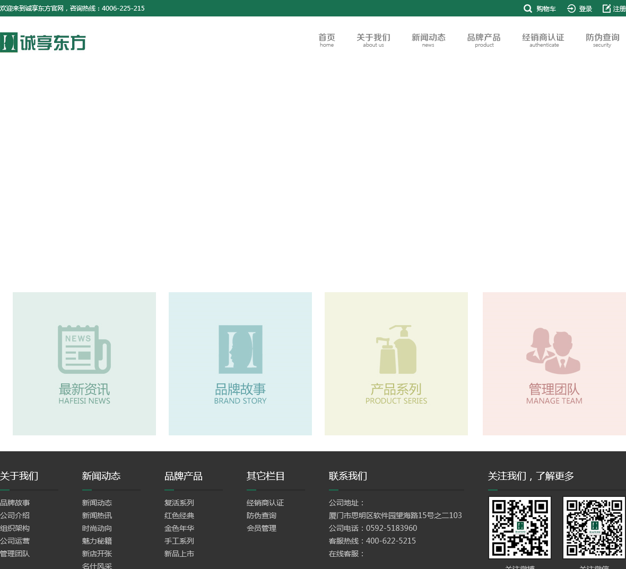626x569 pixels.
Task: Open the 管理团队 people icon
Action: coord(553,351)
